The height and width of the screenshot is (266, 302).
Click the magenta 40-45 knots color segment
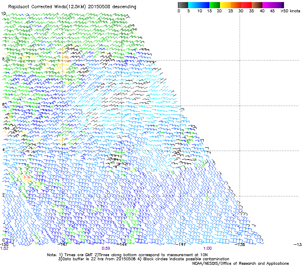(268, 5)
